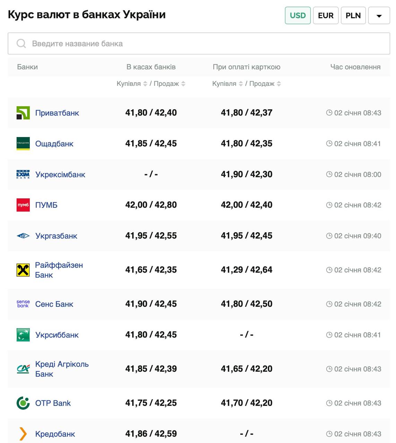Click the red ПУМБ logo icon
Screen dimensions: 396x443
click(x=23, y=205)
